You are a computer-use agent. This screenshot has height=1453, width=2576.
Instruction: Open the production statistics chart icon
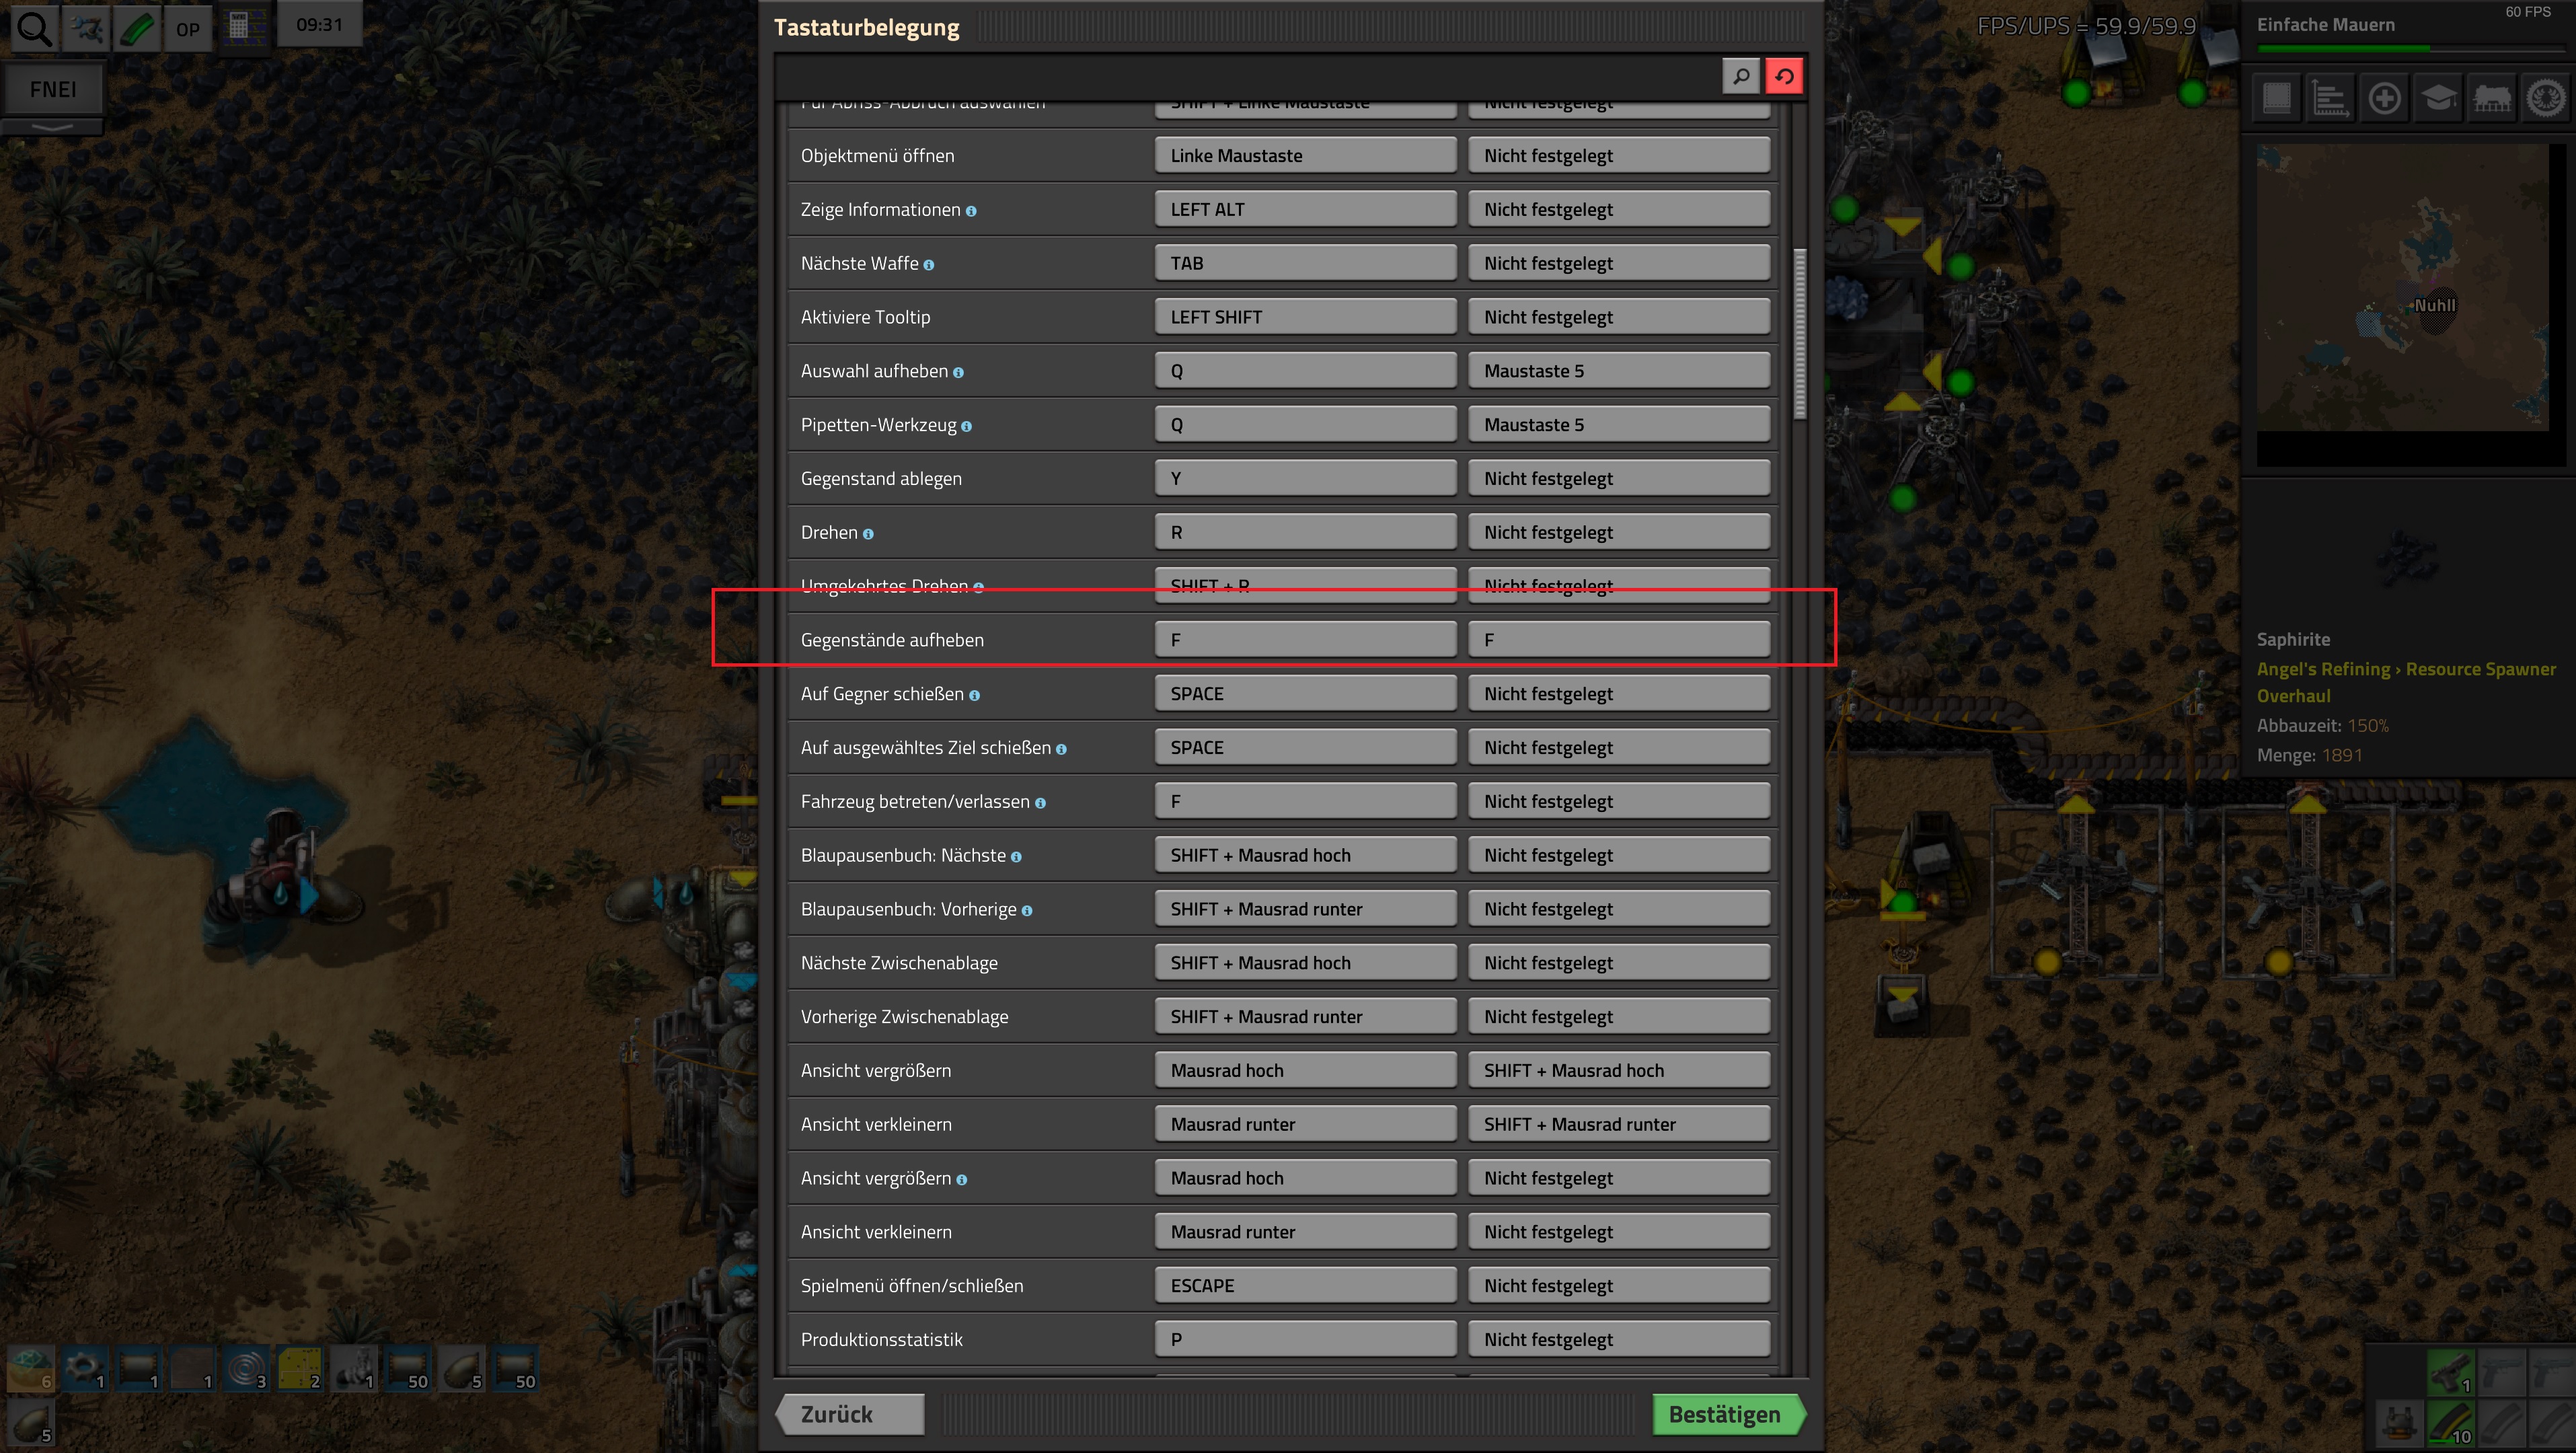pos(2331,98)
